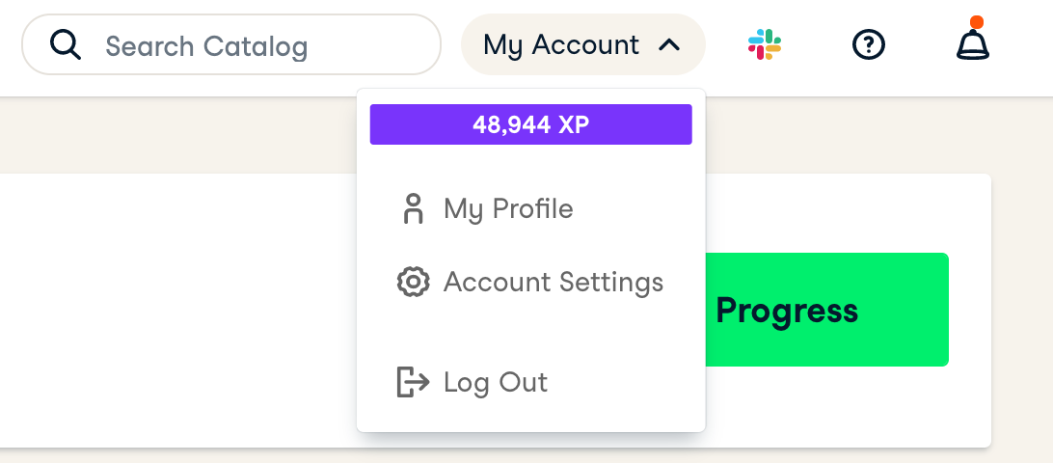Collapse the My Account dropdown
The width and height of the screenshot is (1053, 463).
(x=581, y=44)
